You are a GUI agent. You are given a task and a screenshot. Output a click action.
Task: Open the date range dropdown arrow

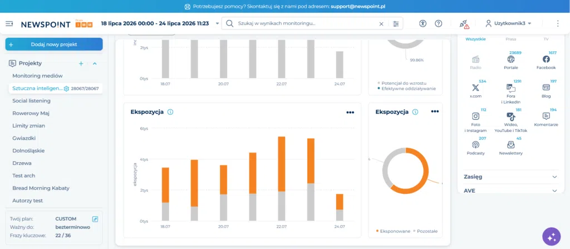tap(218, 23)
